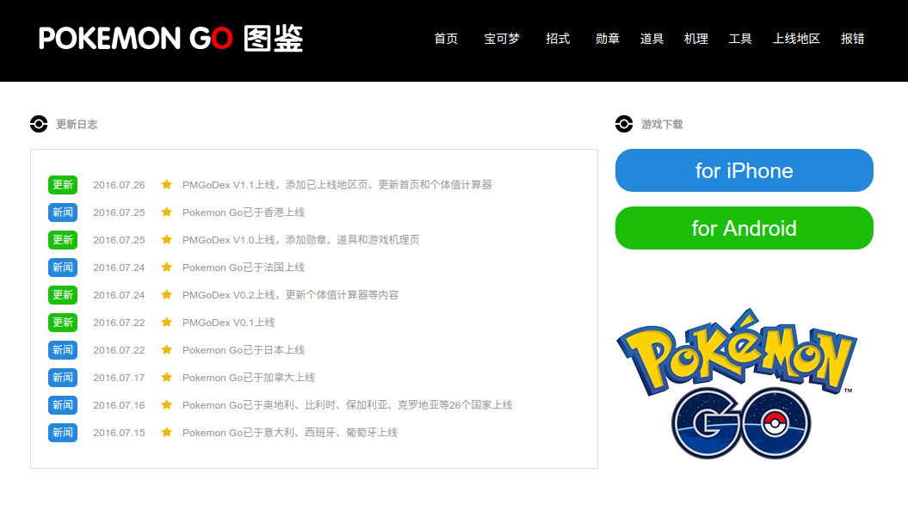Click the POKEMON GO 图鉴 site logo
Screen dimensions: 908x505
pos(170,38)
